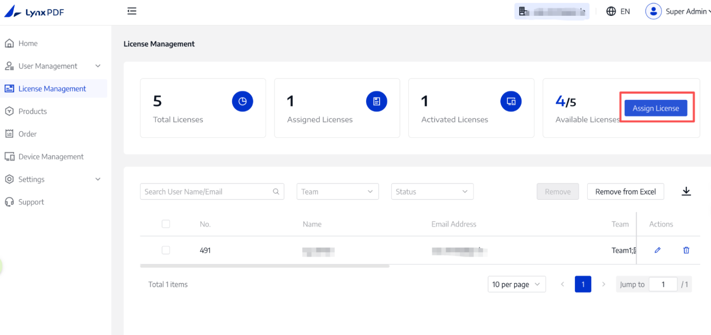
Task: Click the Assign License button
Action: point(655,108)
